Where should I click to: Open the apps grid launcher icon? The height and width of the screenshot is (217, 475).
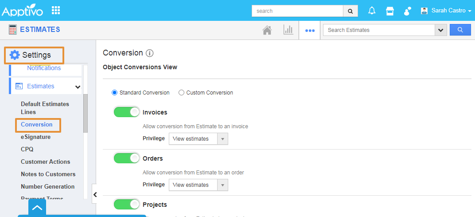click(56, 10)
